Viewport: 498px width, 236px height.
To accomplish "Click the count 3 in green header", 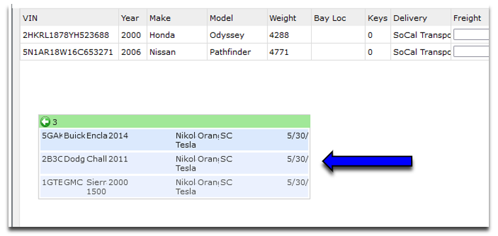I will point(55,122).
